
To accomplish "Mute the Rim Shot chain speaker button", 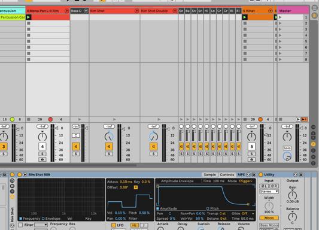I will pos(109,146).
